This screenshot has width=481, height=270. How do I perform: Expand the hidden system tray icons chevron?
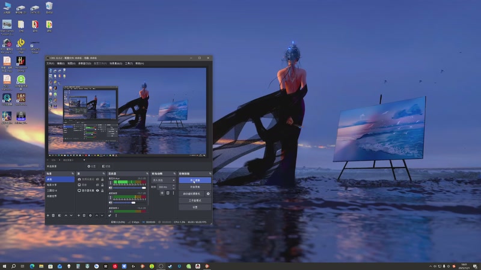click(430, 266)
